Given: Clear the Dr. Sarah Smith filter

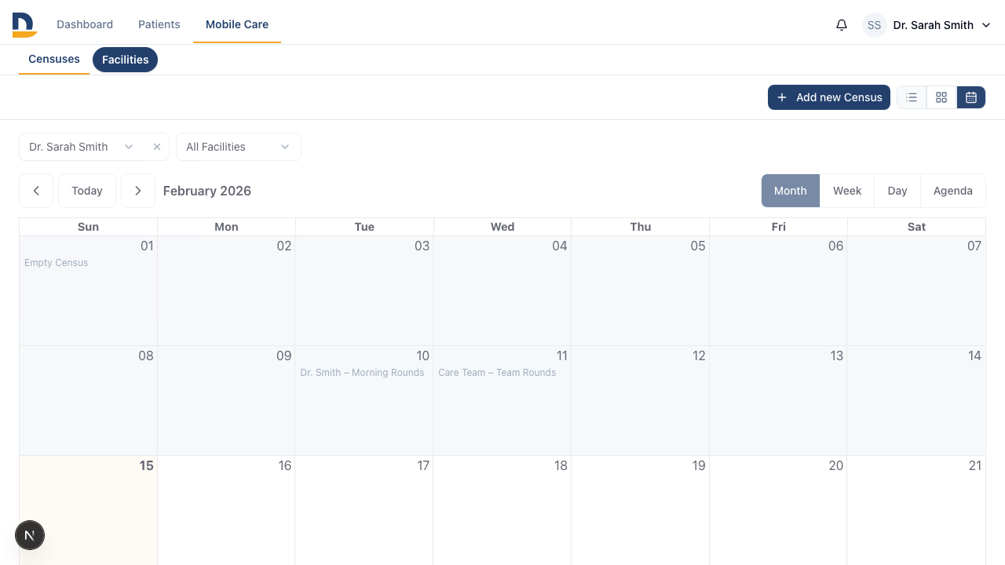Looking at the screenshot, I should (157, 147).
